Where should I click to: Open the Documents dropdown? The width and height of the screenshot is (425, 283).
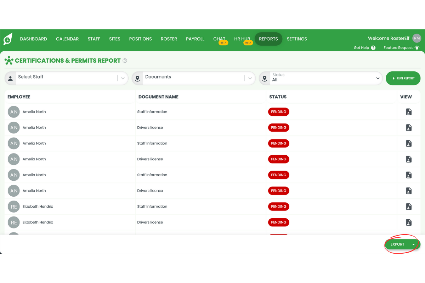(250, 78)
